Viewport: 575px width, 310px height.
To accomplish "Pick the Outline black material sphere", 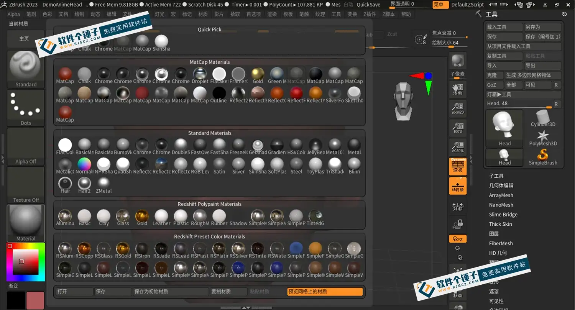I will (x=219, y=95).
